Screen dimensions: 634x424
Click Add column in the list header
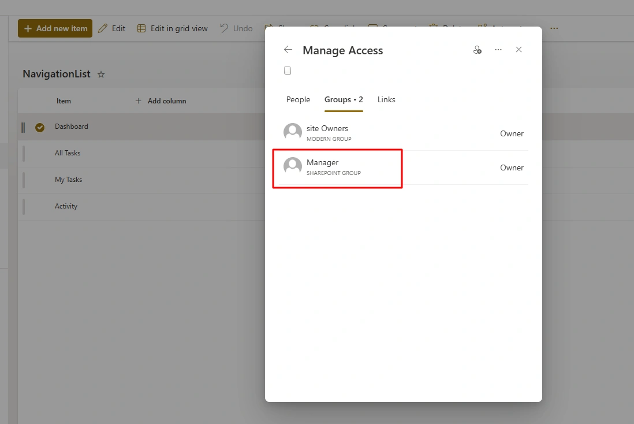pos(161,101)
